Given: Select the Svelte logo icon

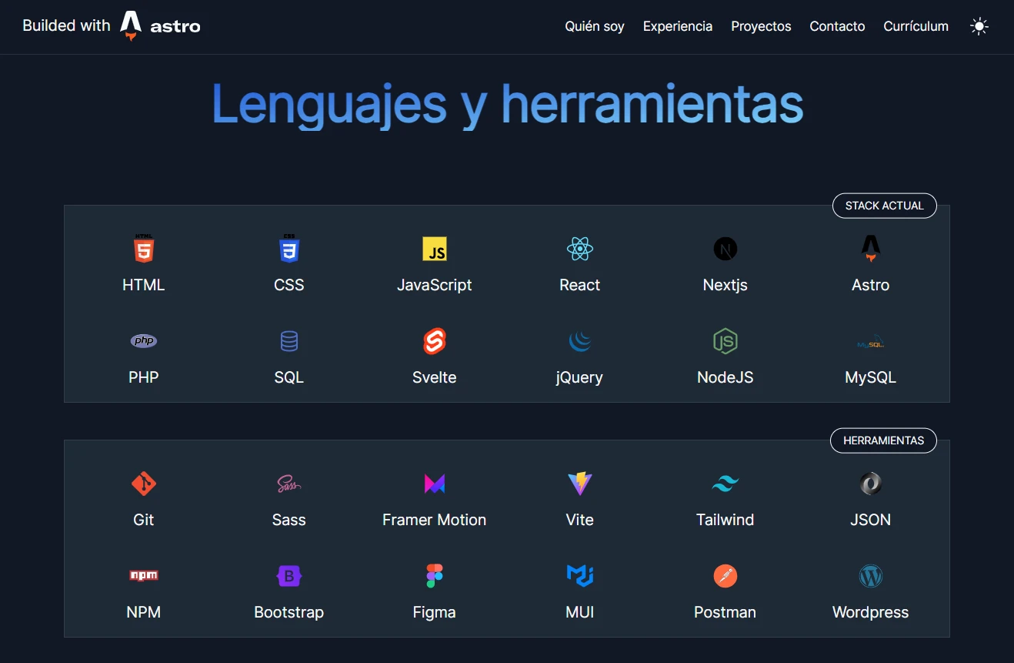Looking at the screenshot, I should [x=434, y=341].
